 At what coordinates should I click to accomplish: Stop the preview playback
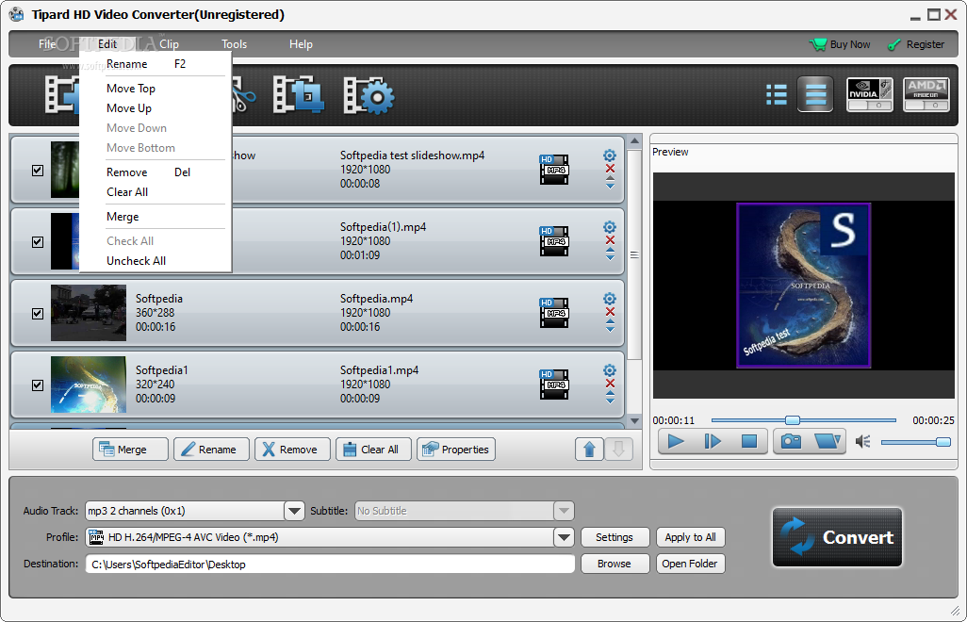click(x=748, y=441)
